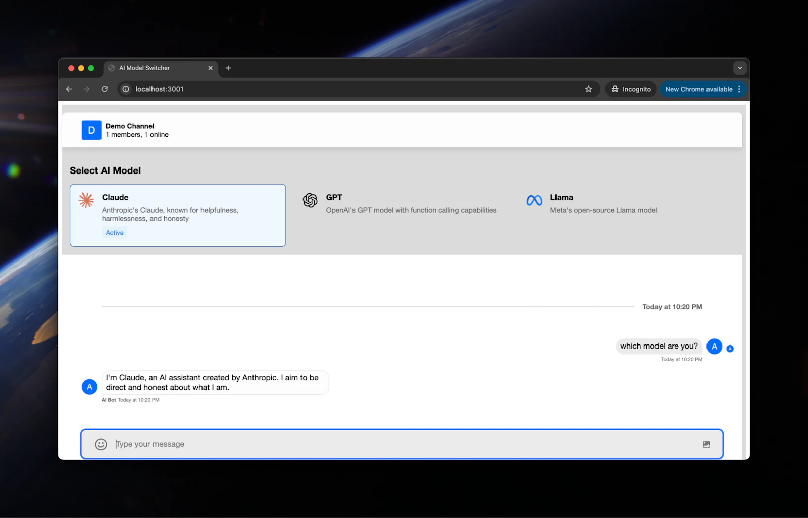The image size is (808, 518).
Task: Click New Chrome available update button
Action: point(698,89)
